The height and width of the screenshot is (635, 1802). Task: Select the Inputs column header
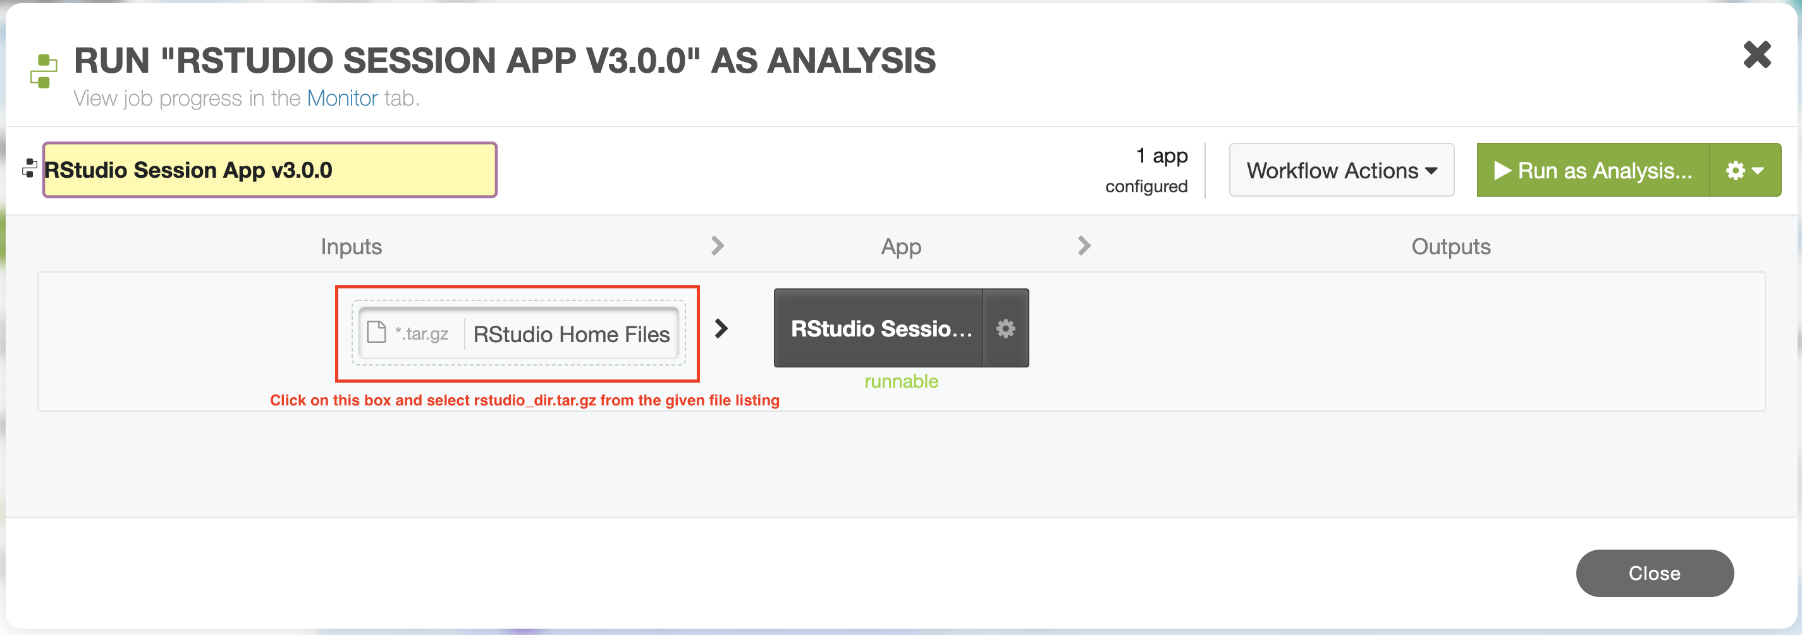351,247
